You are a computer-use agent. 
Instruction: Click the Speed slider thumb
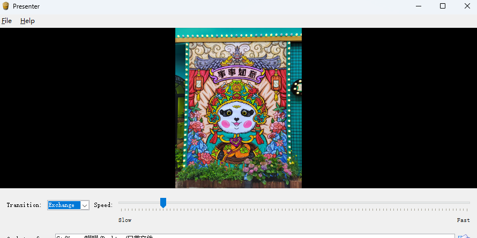(x=163, y=202)
